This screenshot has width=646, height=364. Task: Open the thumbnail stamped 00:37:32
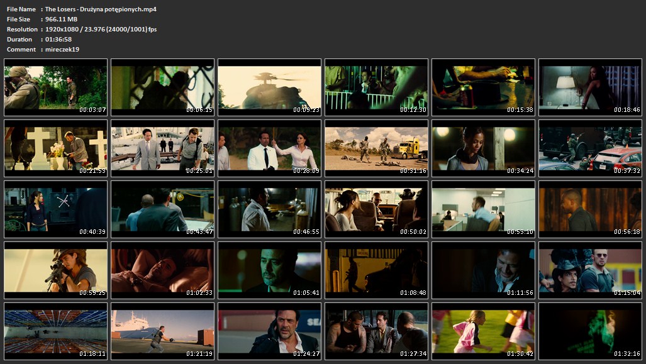590,148
